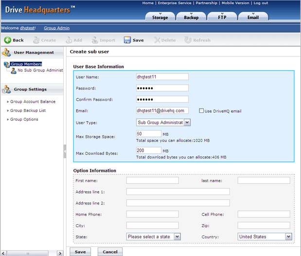301x256 pixels.
Task: Click the Refresh toolbar icon
Action: pyautogui.click(x=188, y=40)
